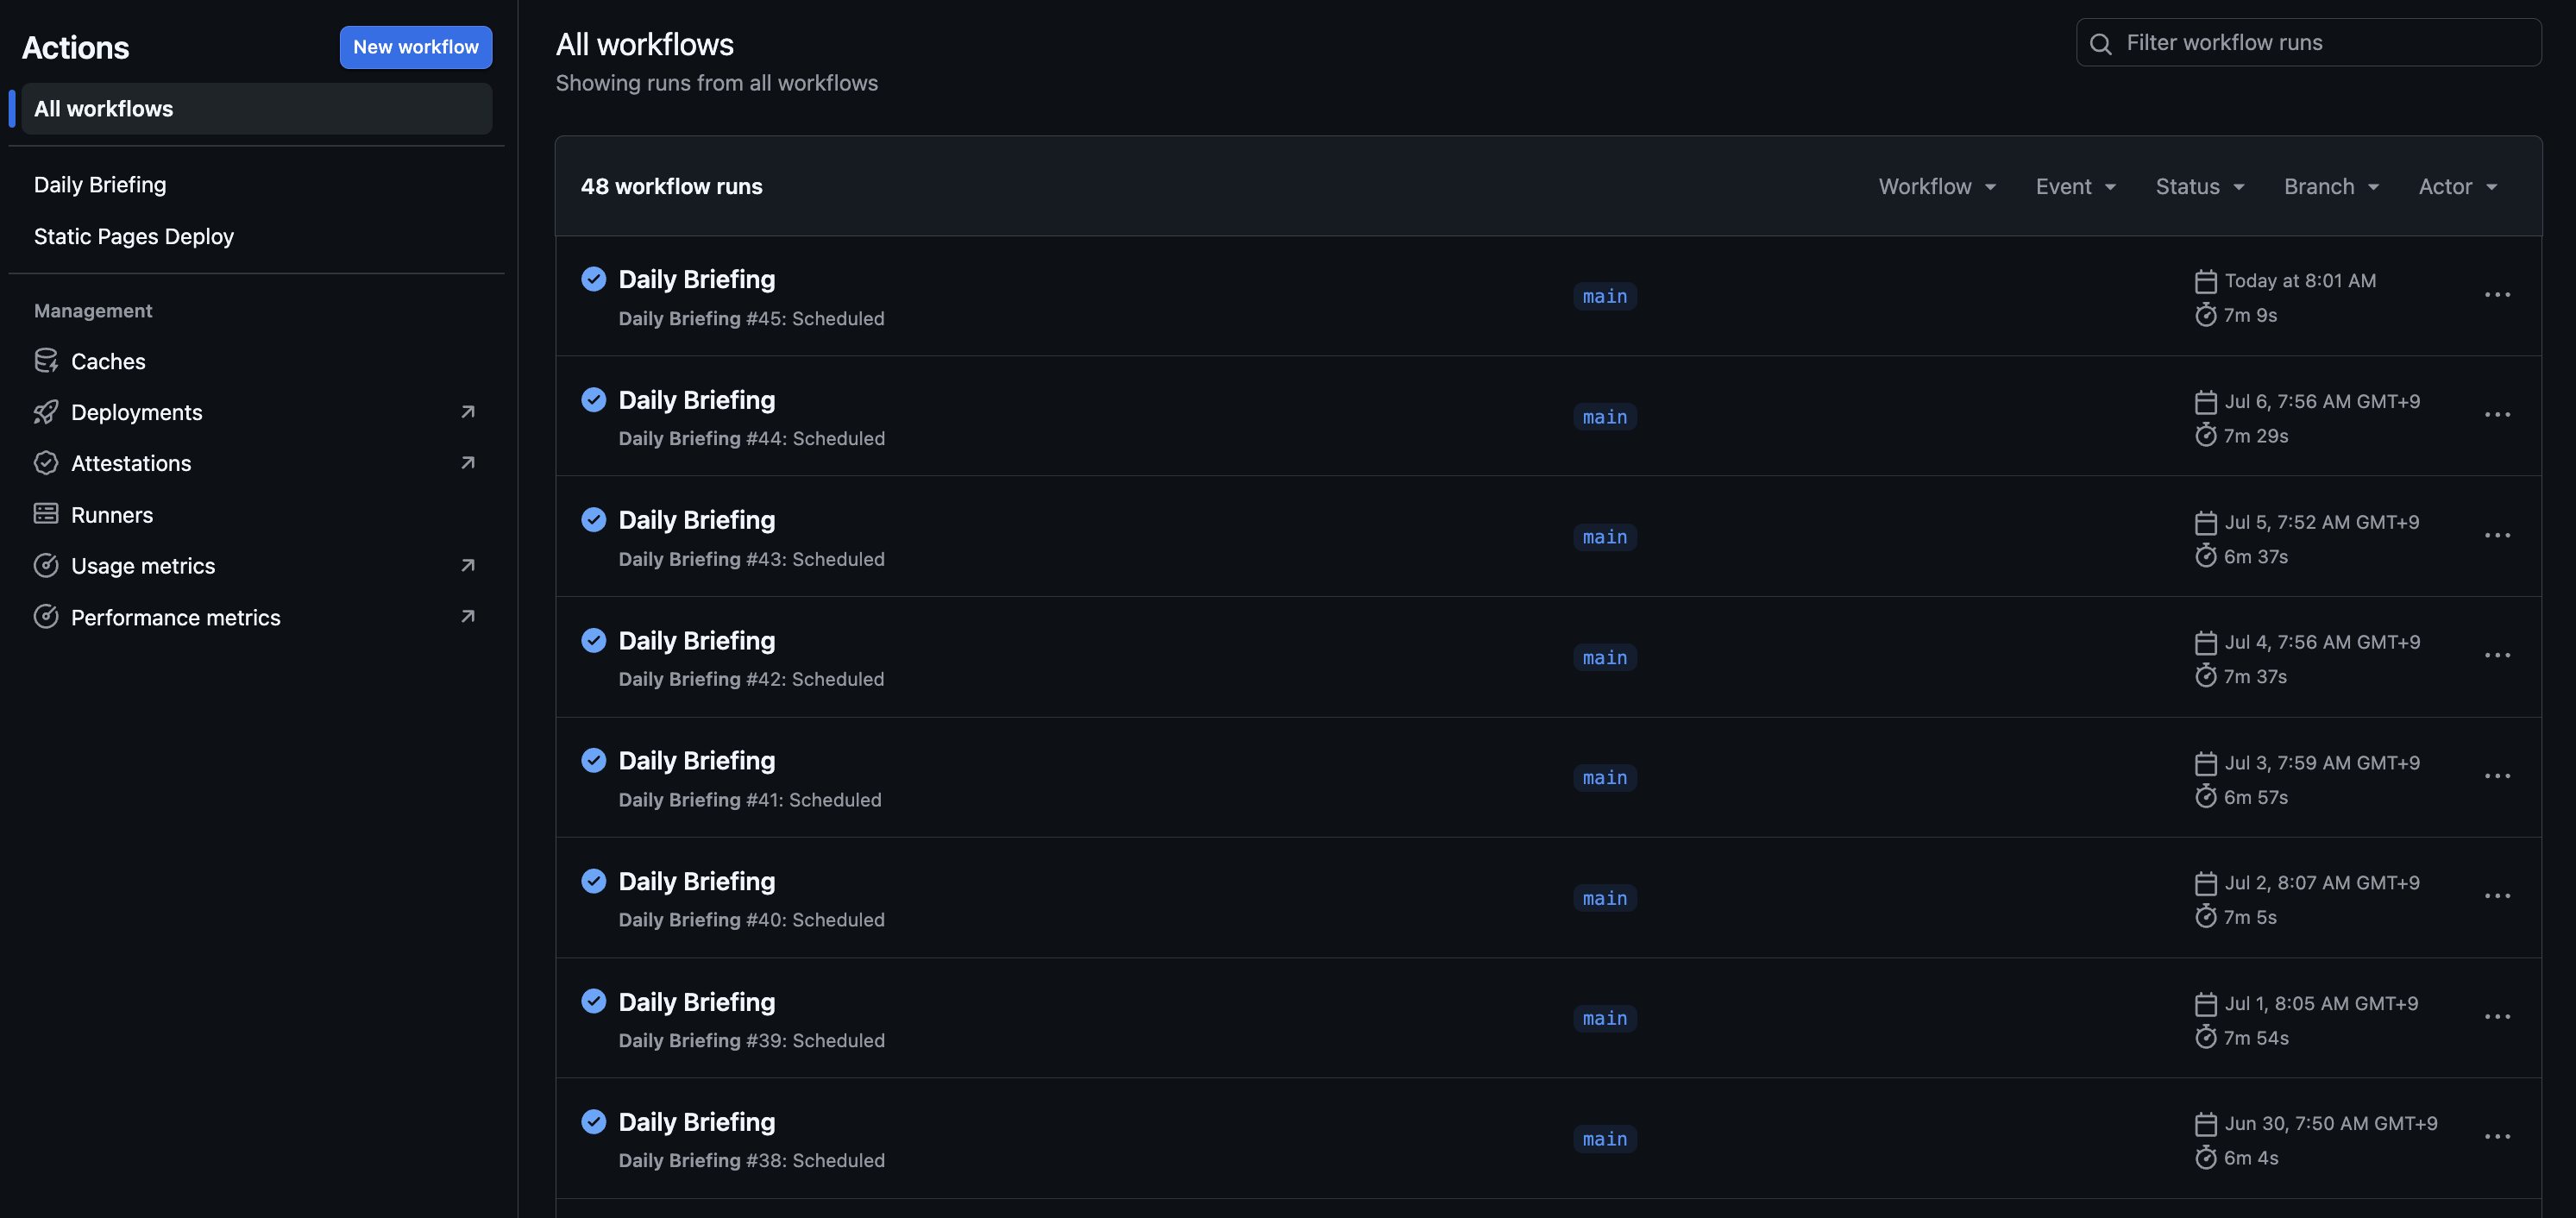
Task: Click external arrow icon beside Attestations
Action: pyautogui.click(x=467, y=463)
